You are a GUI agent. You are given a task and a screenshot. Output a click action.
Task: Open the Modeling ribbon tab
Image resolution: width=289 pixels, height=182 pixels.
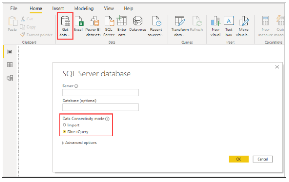point(83,8)
